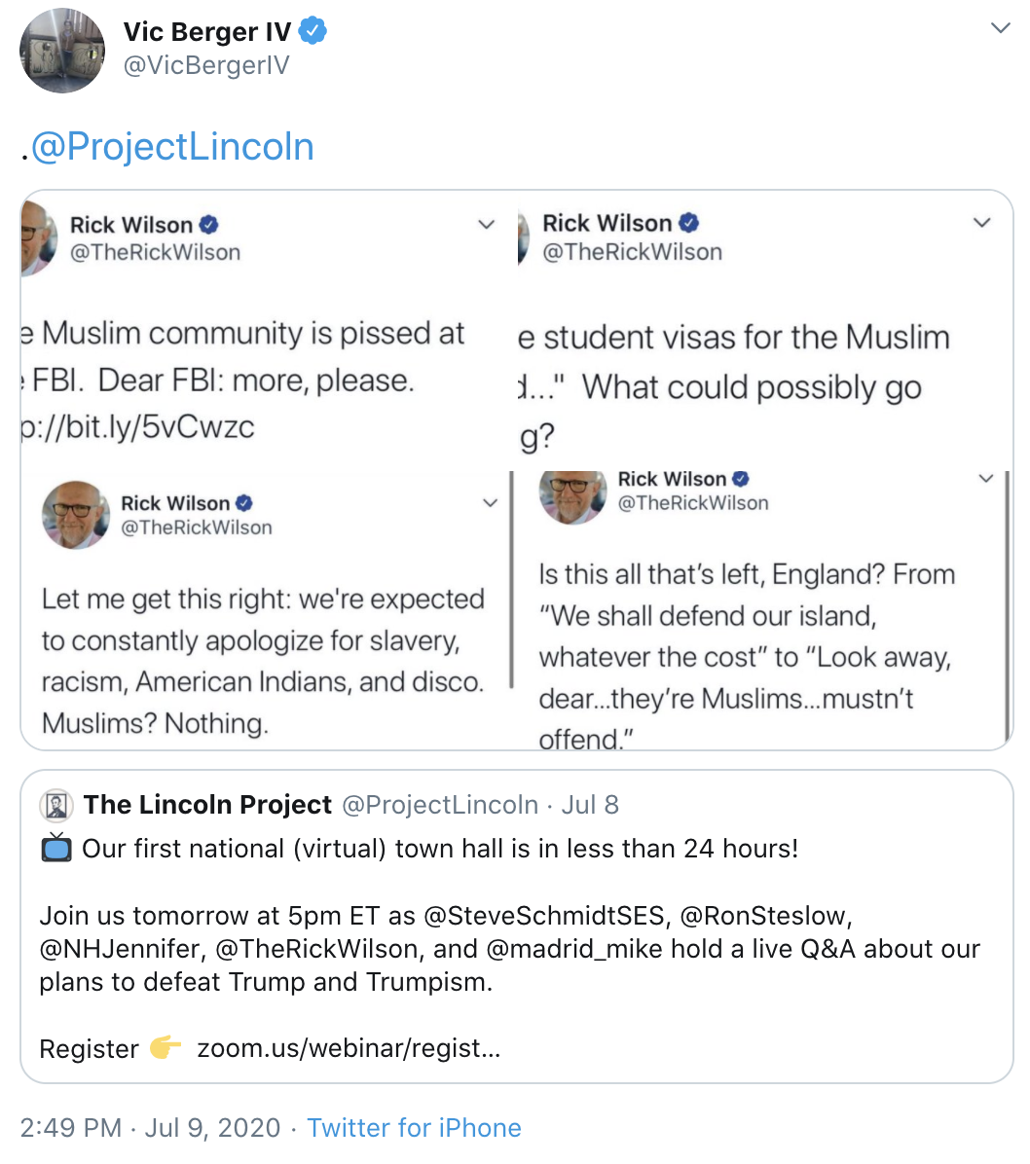Viewport: 1030px width, 1164px height.
Task: Click The Lincoln Project profile icon
Action: click(55, 805)
